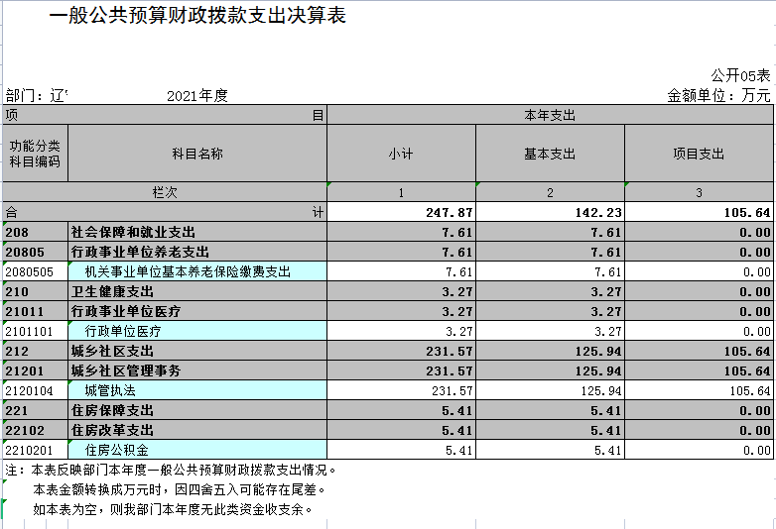Select total value 247.87
The image size is (776, 529).
click(x=401, y=212)
